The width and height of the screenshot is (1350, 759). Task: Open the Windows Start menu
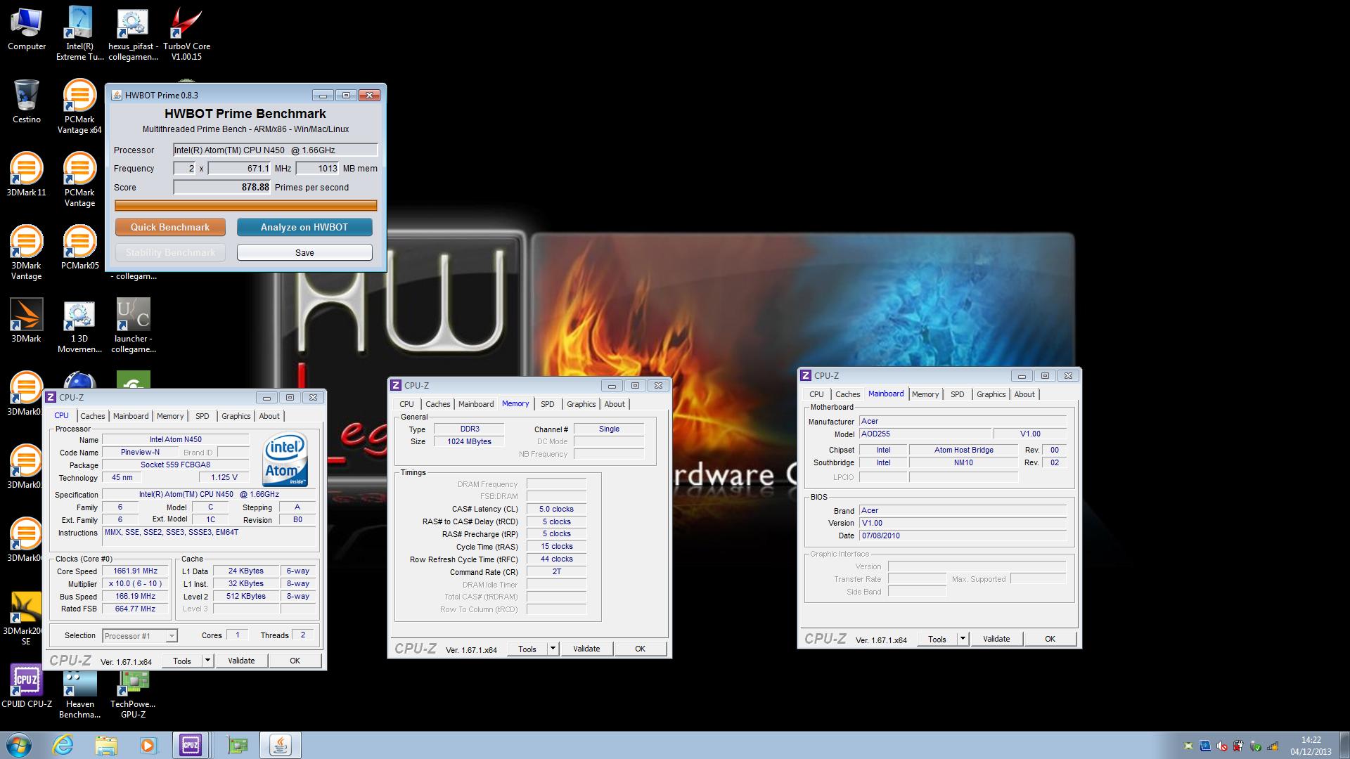18,745
